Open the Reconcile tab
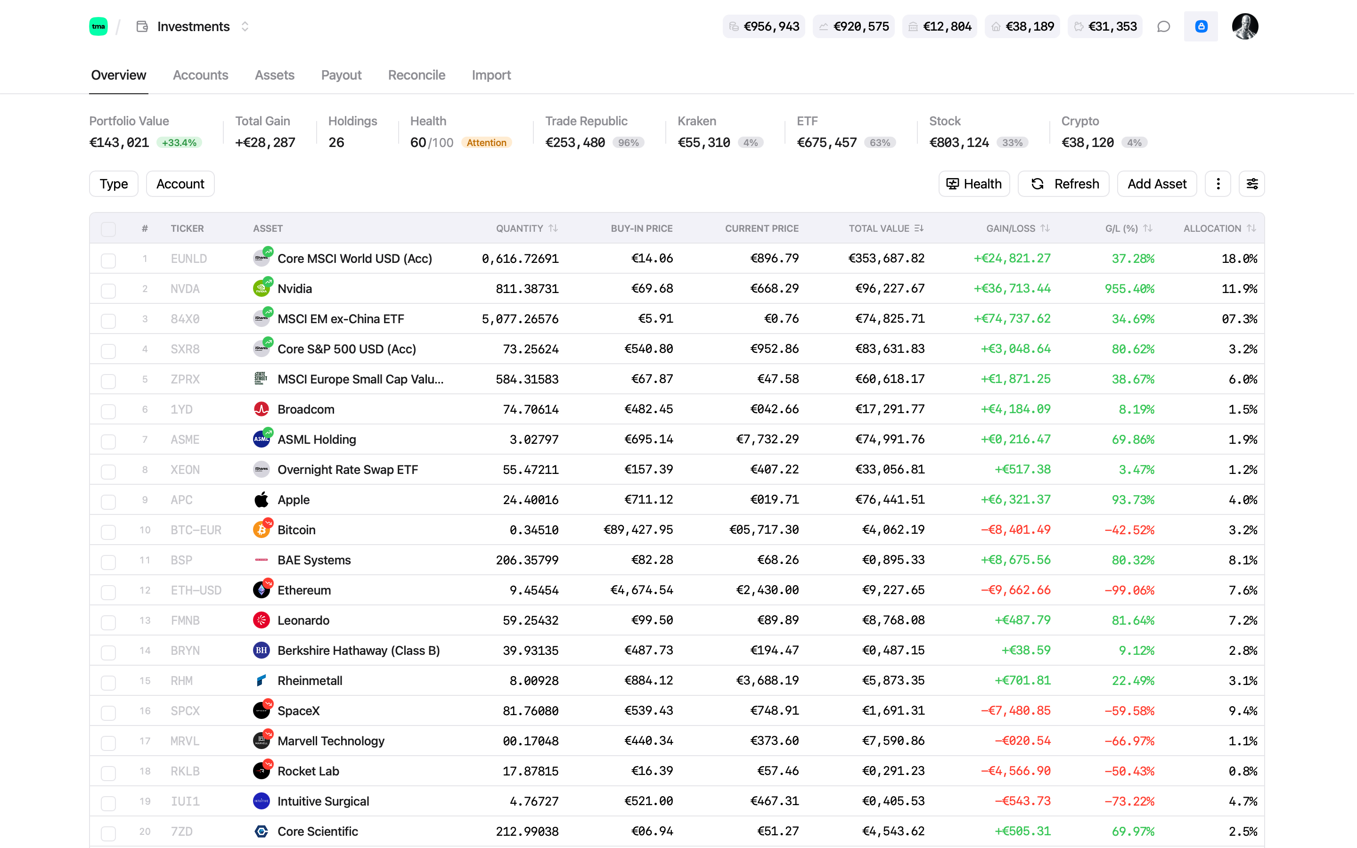This screenshot has height=848, width=1357. tap(417, 75)
